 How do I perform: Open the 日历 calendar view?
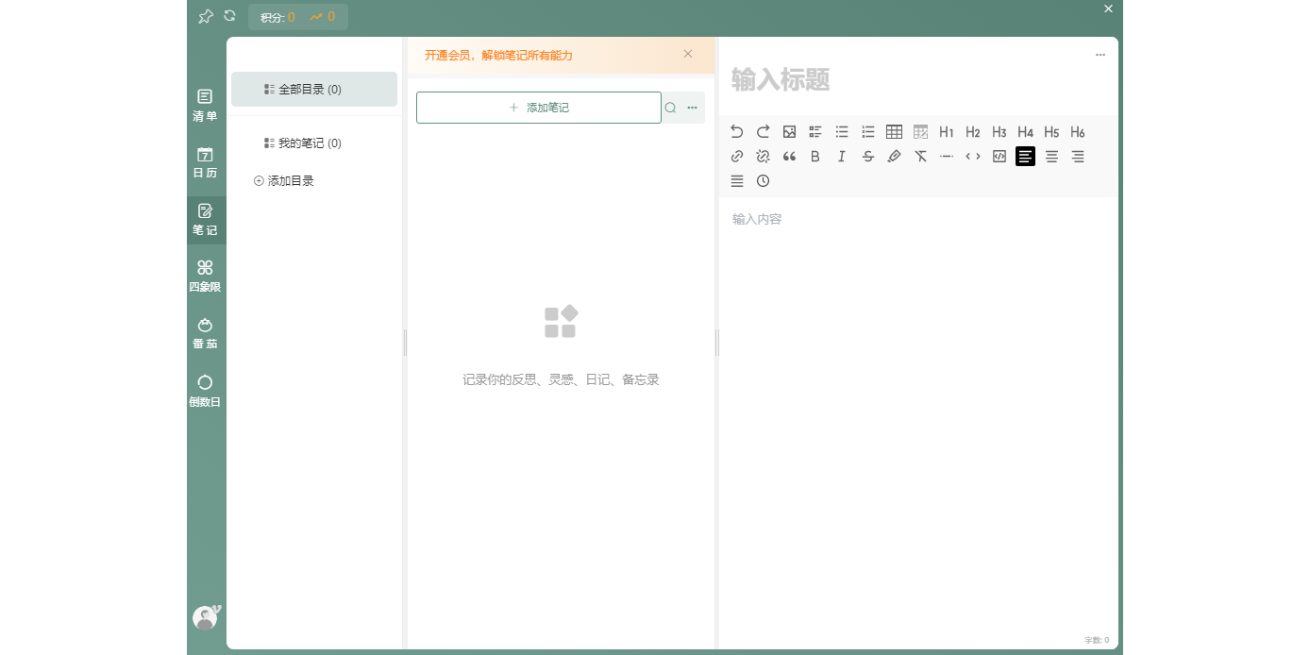point(205,162)
